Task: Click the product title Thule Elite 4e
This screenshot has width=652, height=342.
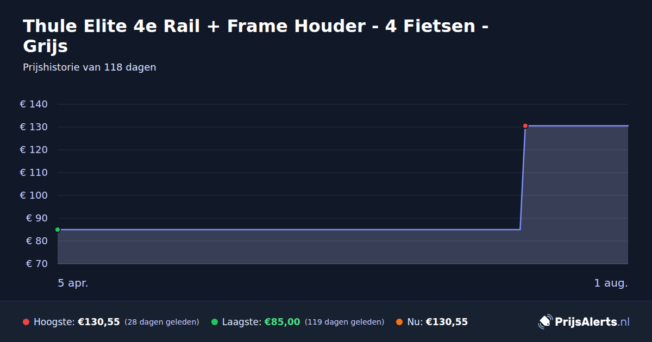Action: tap(255, 36)
